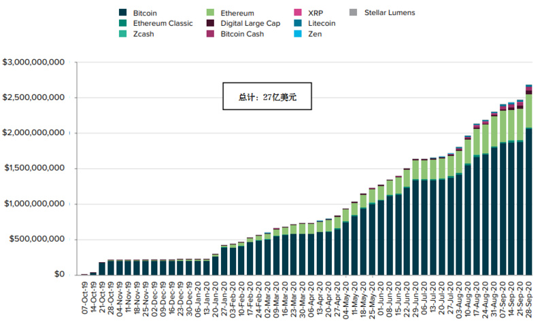The image size is (544, 332).
Task: Click the Zen legend color swatch
Action: [x=298, y=34]
